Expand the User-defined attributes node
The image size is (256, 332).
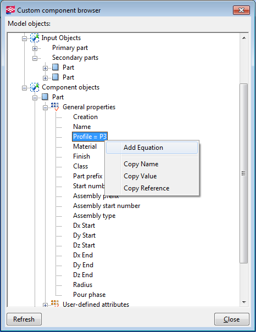coord(45,305)
